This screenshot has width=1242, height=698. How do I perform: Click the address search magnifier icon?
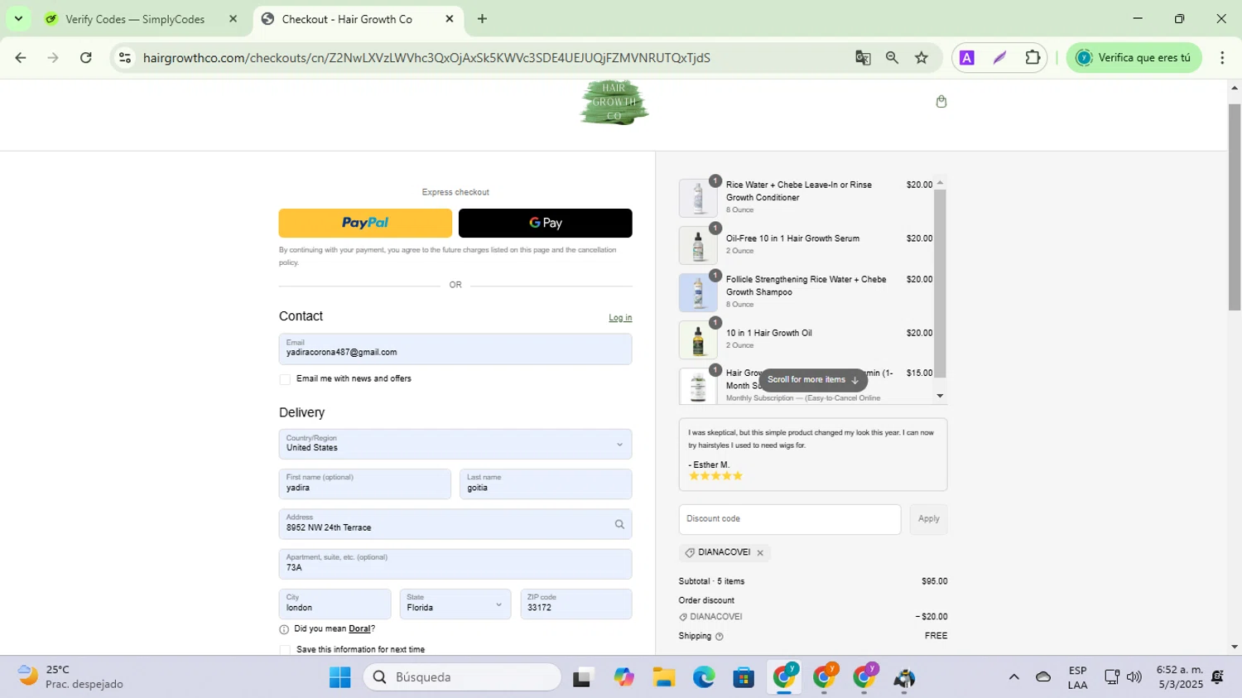pyautogui.click(x=619, y=524)
